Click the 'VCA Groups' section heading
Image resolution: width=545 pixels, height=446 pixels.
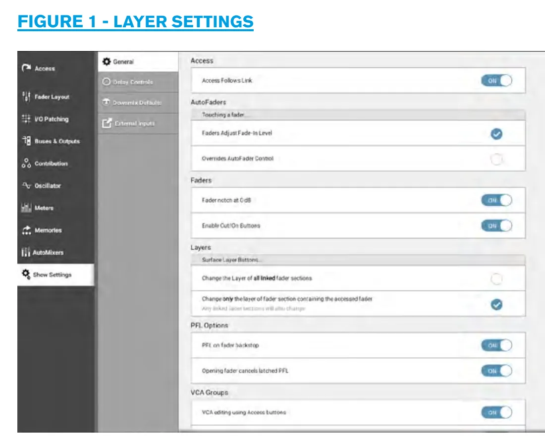tap(209, 392)
